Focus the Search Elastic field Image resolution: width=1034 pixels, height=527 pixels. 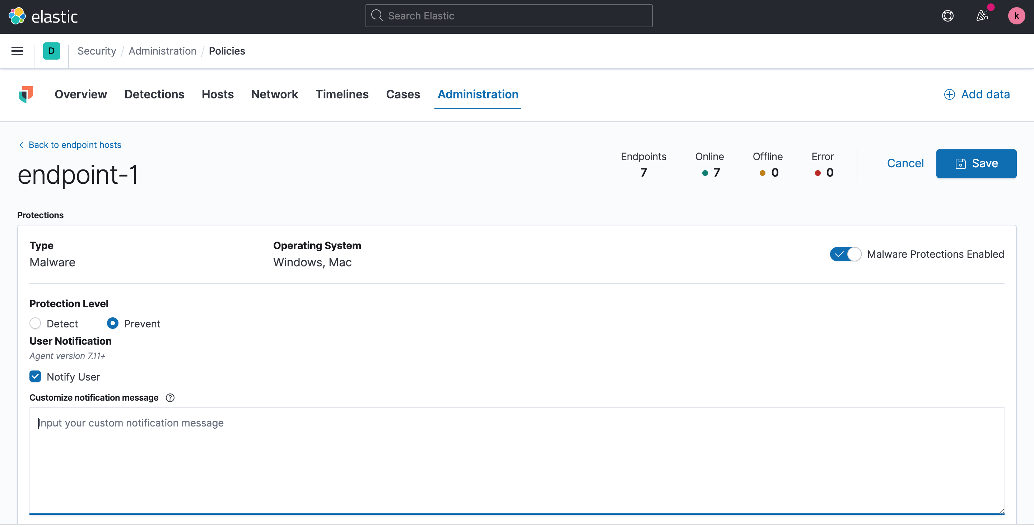tap(509, 16)
